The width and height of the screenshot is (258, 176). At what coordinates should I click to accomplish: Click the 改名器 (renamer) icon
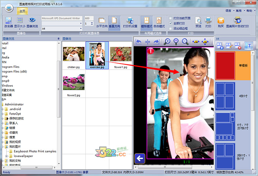click(8, 22)
